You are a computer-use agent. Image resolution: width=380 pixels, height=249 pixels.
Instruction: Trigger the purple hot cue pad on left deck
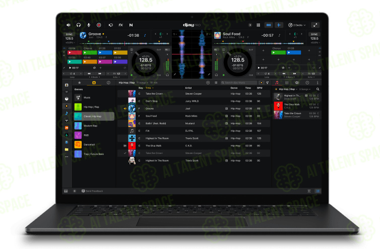pyautogui.click(x=120, y=62)
